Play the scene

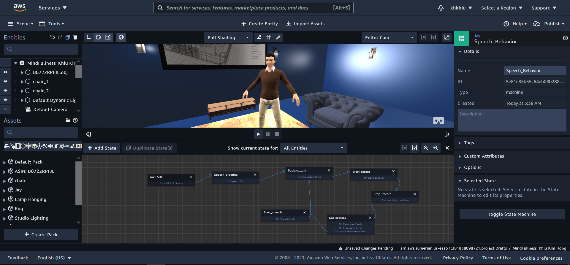(x=258, y=134)
